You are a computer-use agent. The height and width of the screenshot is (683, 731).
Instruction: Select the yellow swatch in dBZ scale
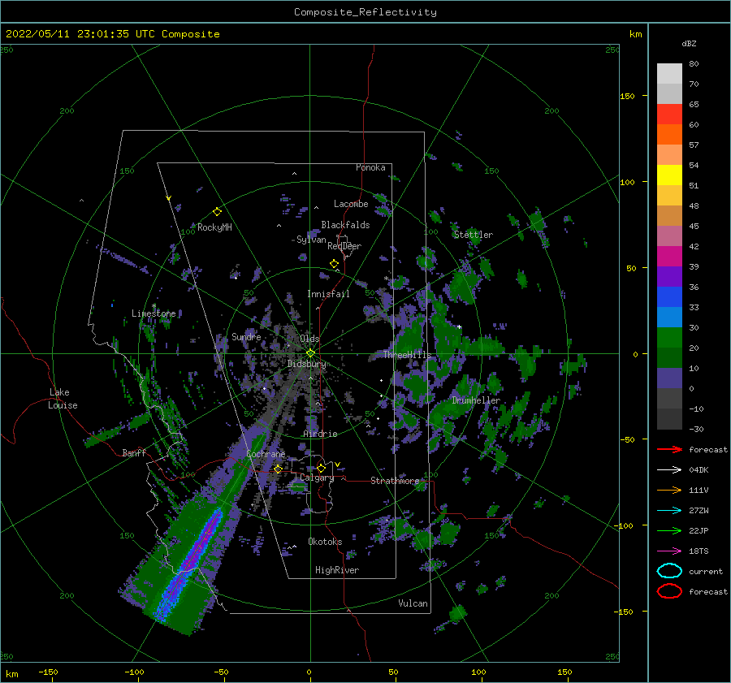(669, 175)
